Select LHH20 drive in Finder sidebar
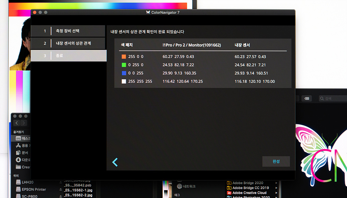Viewport: 347px width, 198px height. (25, 183)
